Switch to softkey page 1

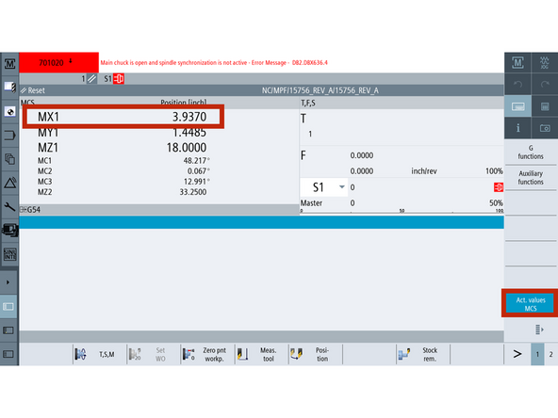[537, 354]
